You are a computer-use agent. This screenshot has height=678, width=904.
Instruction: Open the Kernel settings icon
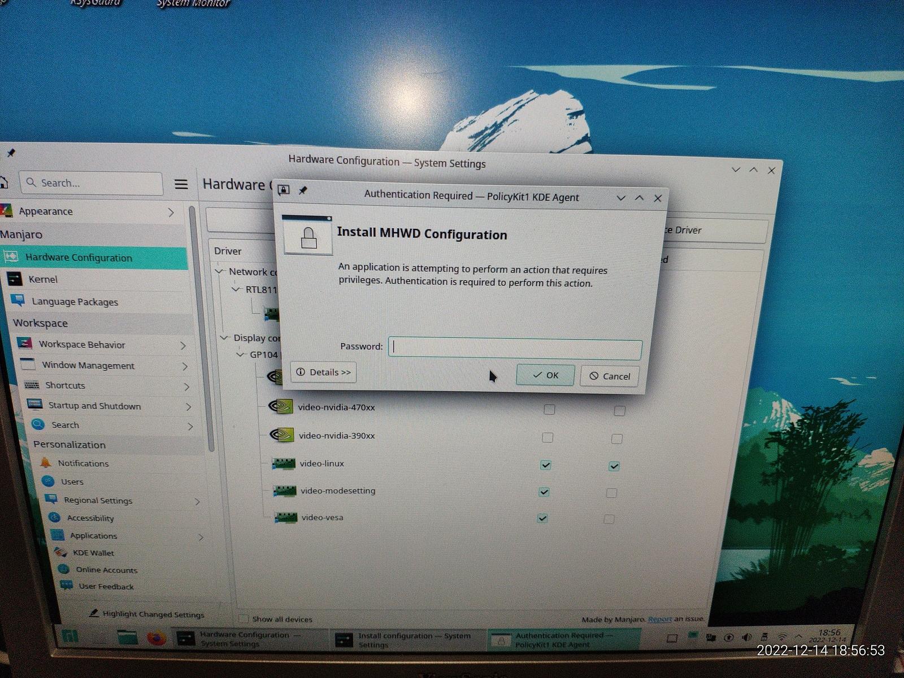tap(14, 279)
